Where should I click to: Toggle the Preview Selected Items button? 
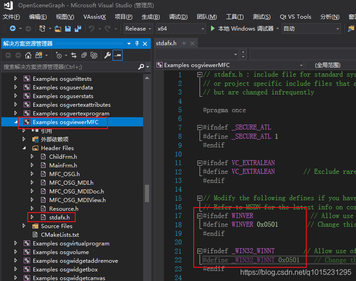click(118, 55)
